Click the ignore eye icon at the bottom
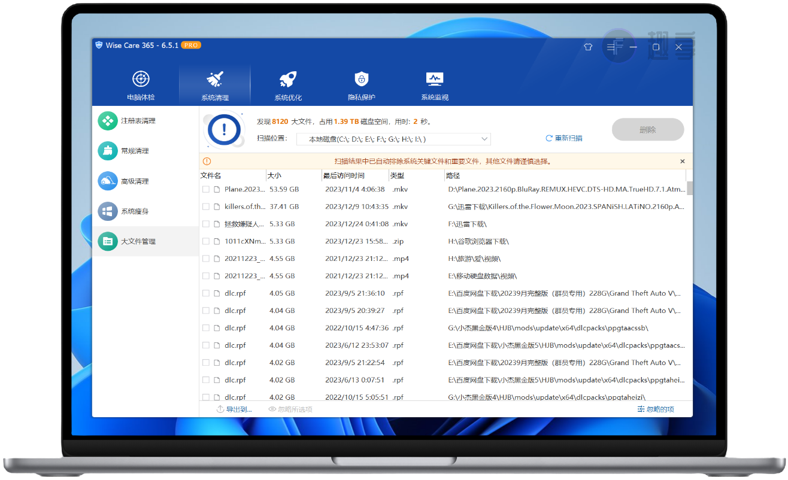 coord(272,409)
